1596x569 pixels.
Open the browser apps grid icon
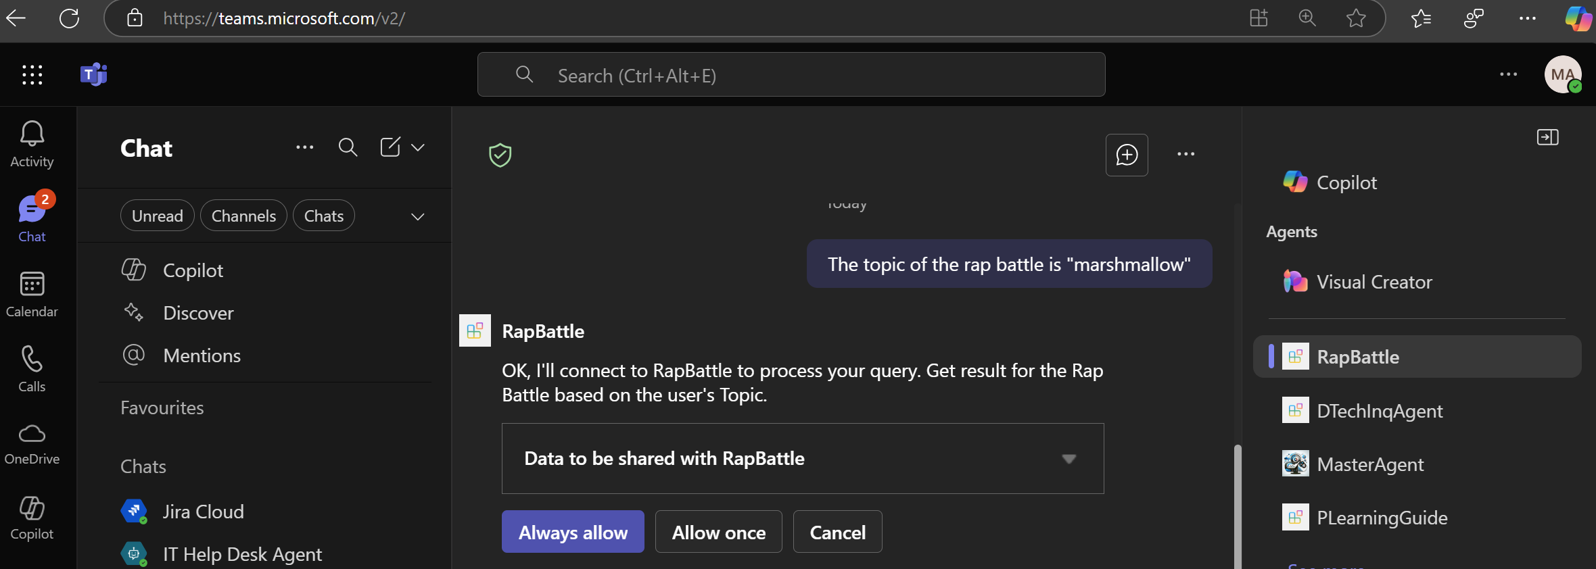(1259, 18)
